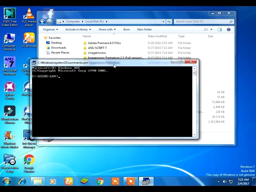Open Anu Script Manager desktop icon
256x192 pixels.
[x=10, y=66]
